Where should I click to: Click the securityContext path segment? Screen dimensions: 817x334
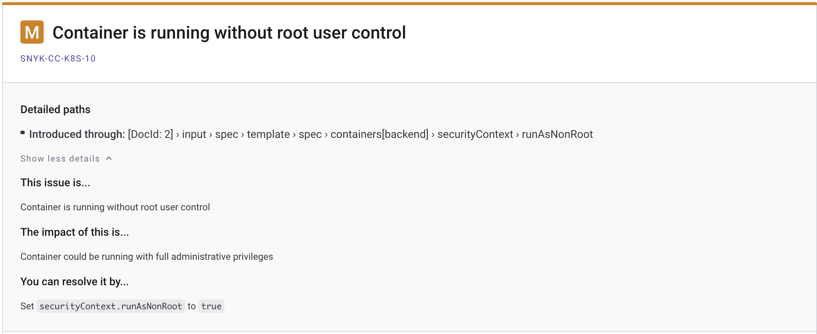pyautogui.click(x=475, y=134)
